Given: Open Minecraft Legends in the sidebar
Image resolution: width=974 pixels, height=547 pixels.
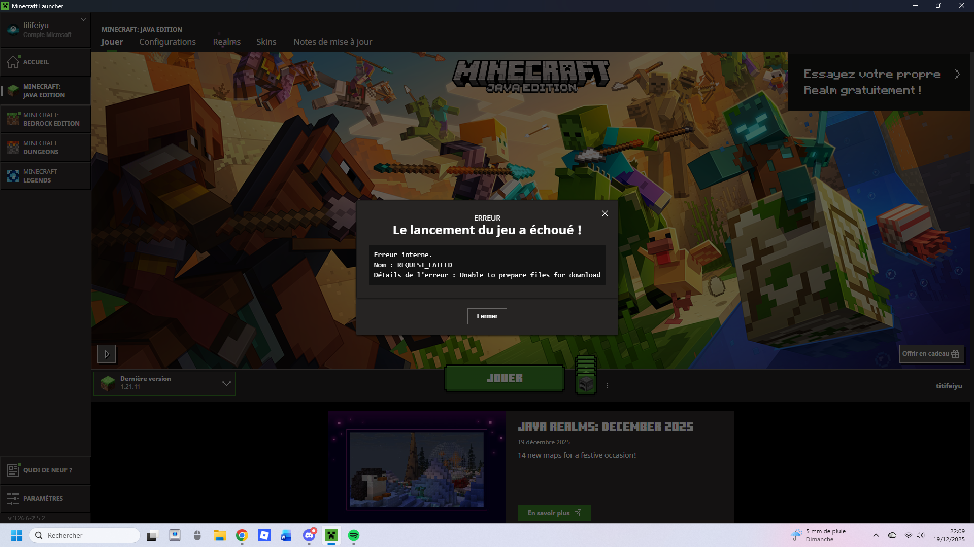Looking at the screenshot, I should (46, 176).
